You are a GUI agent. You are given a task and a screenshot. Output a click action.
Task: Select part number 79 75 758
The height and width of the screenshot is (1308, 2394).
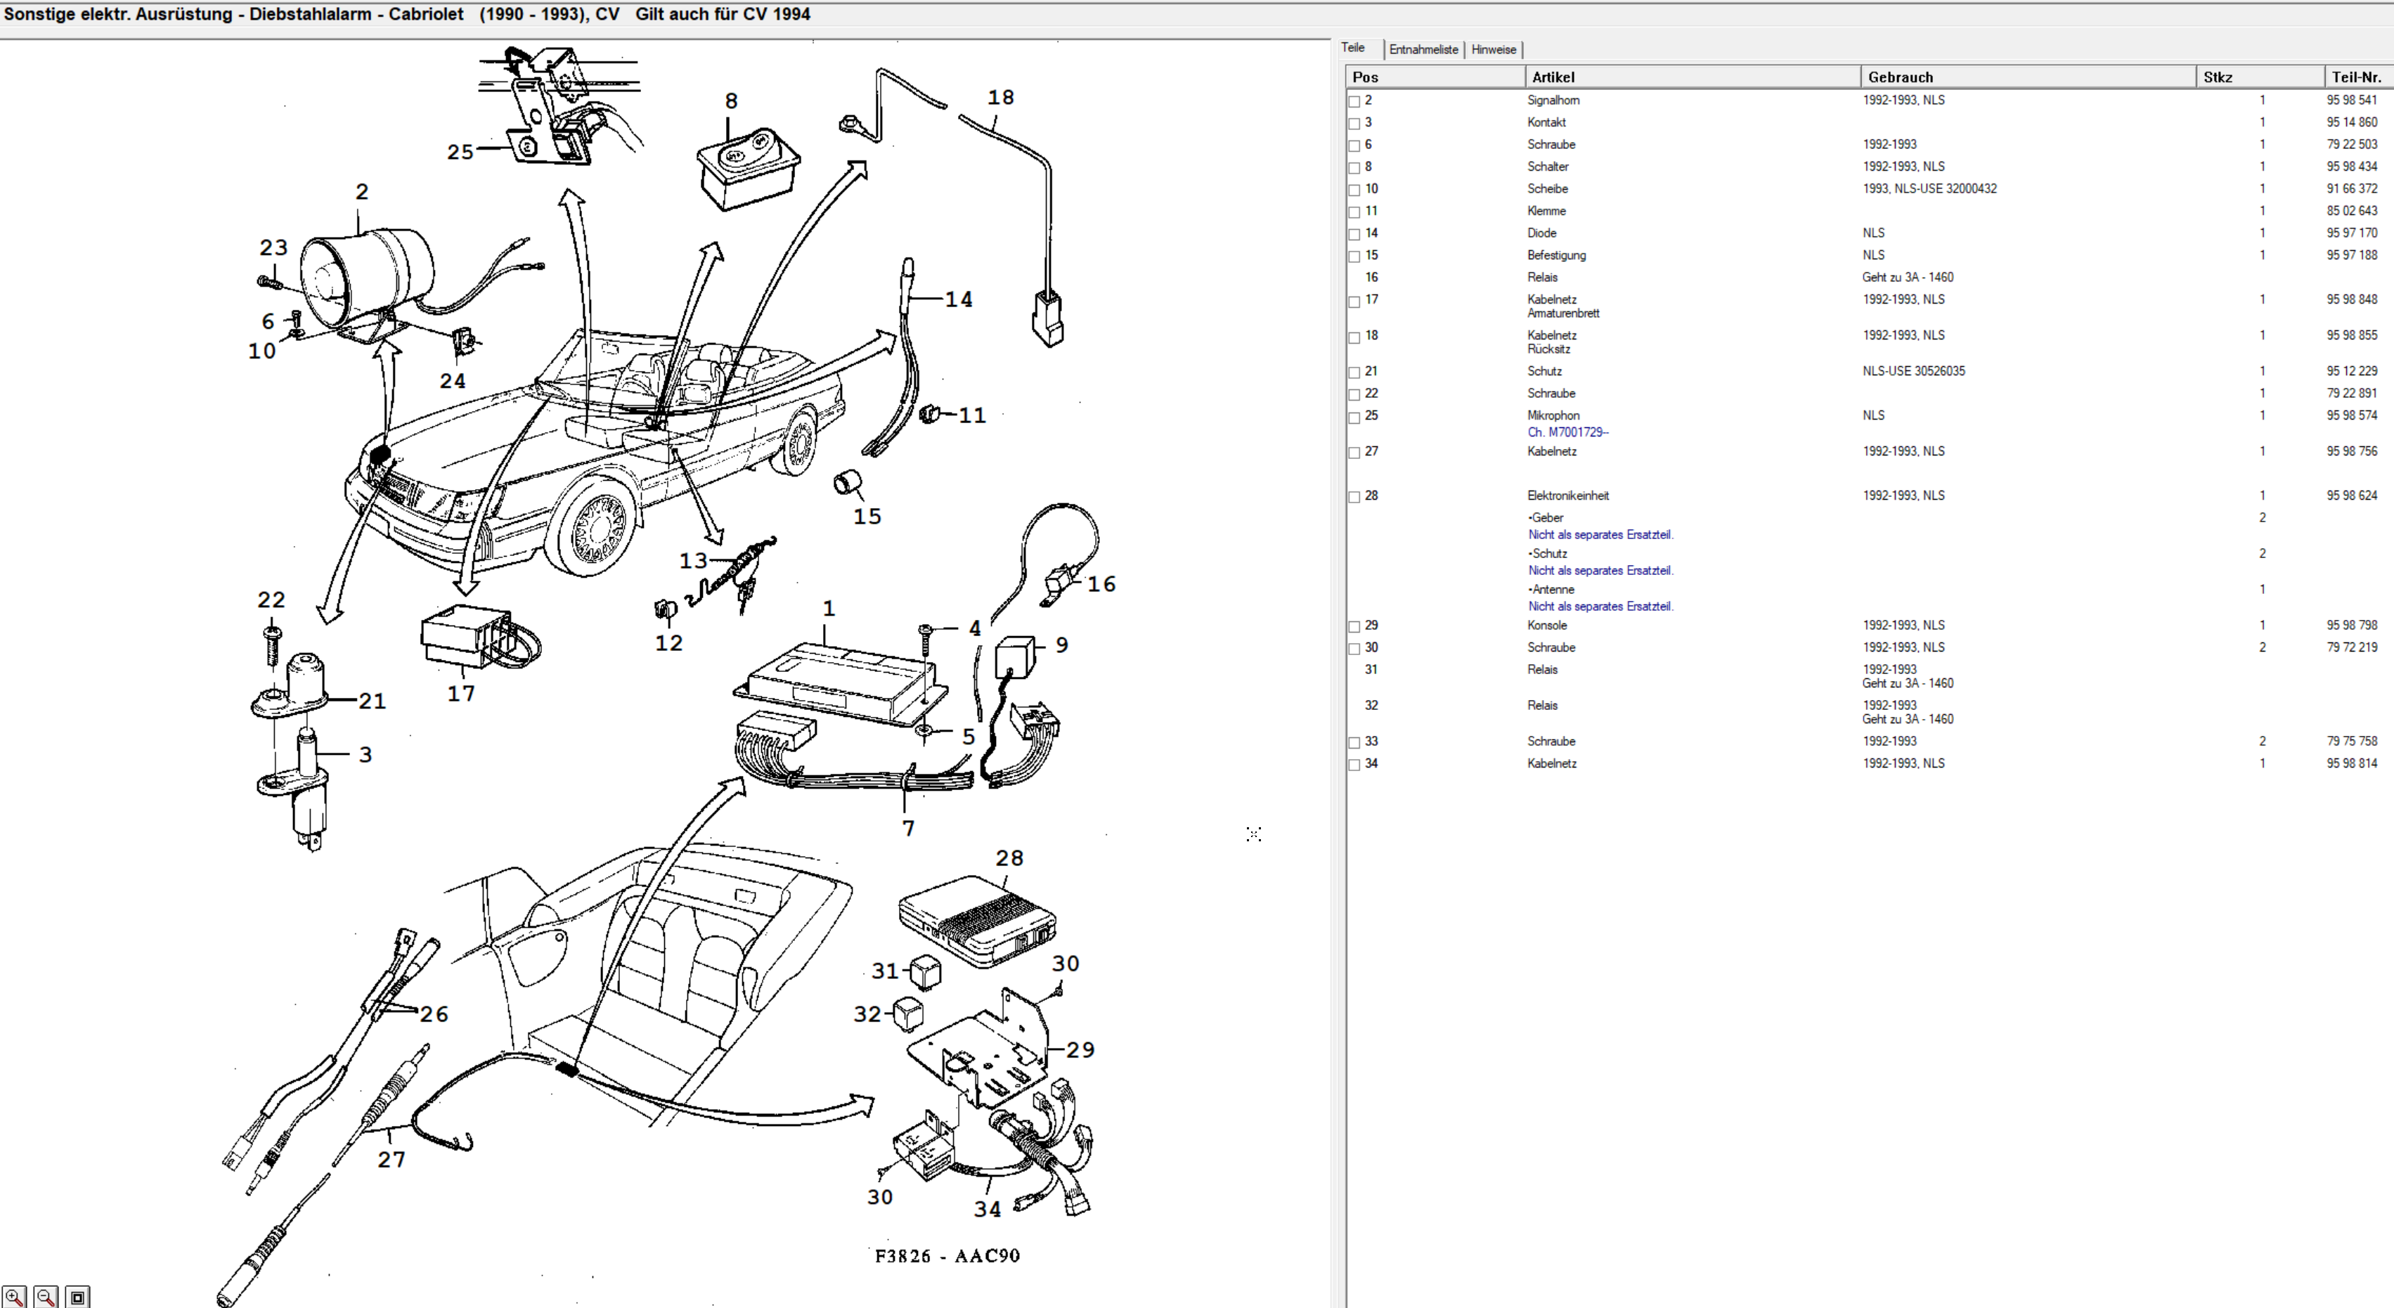point(2351,741)
